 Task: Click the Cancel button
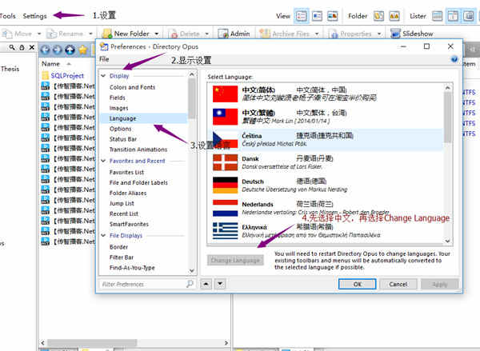click(x=398, y=284)
